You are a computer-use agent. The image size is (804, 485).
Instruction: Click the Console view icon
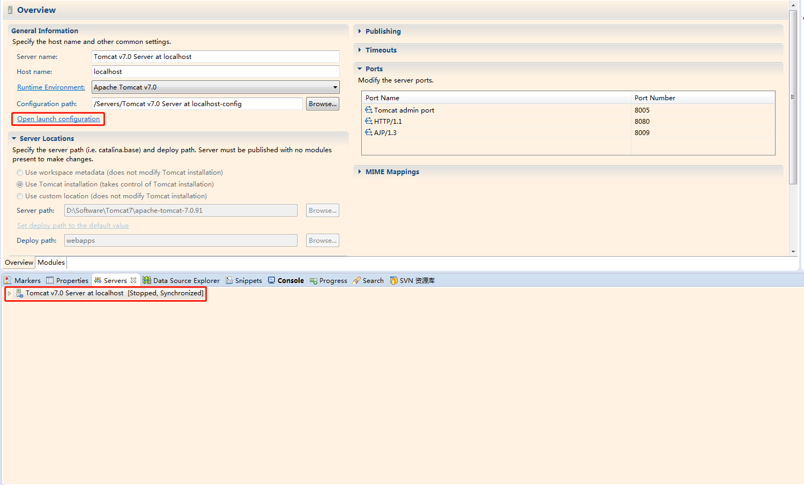coord(272,280)
